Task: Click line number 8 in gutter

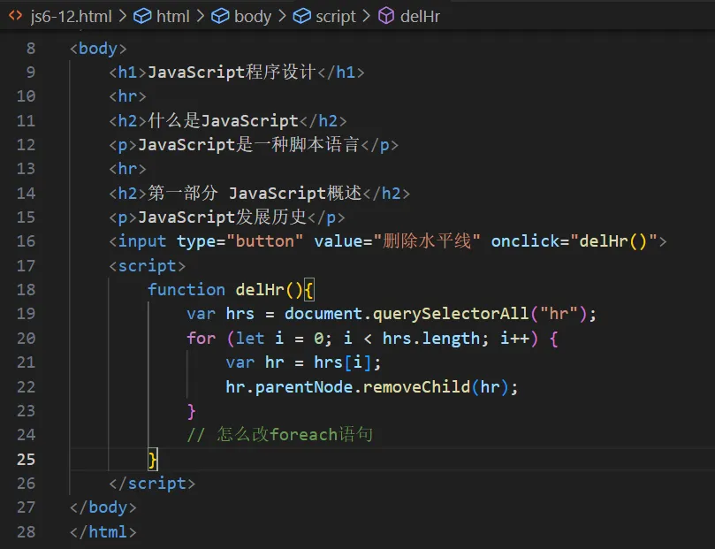Action: coord(31,49)
